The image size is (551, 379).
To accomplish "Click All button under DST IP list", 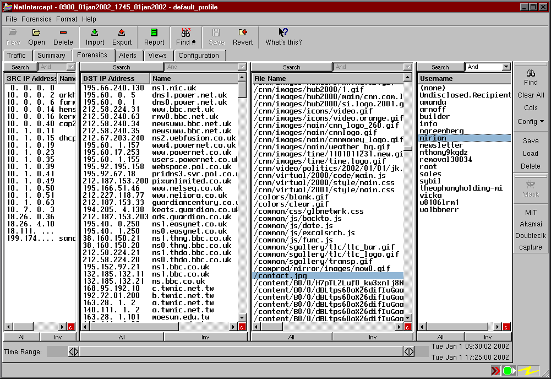I will tap(122, 337).
